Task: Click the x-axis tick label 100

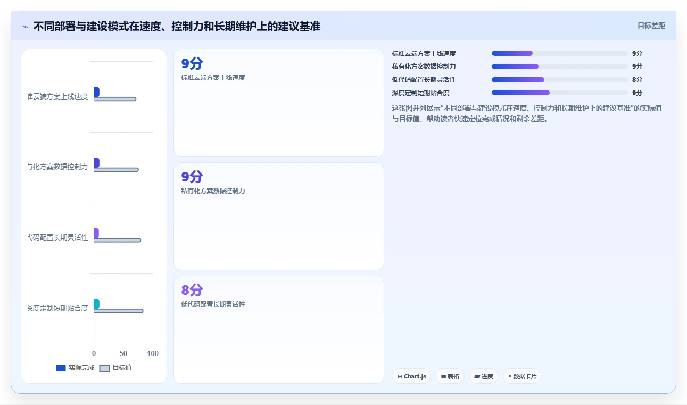Action: click(153, 353)
